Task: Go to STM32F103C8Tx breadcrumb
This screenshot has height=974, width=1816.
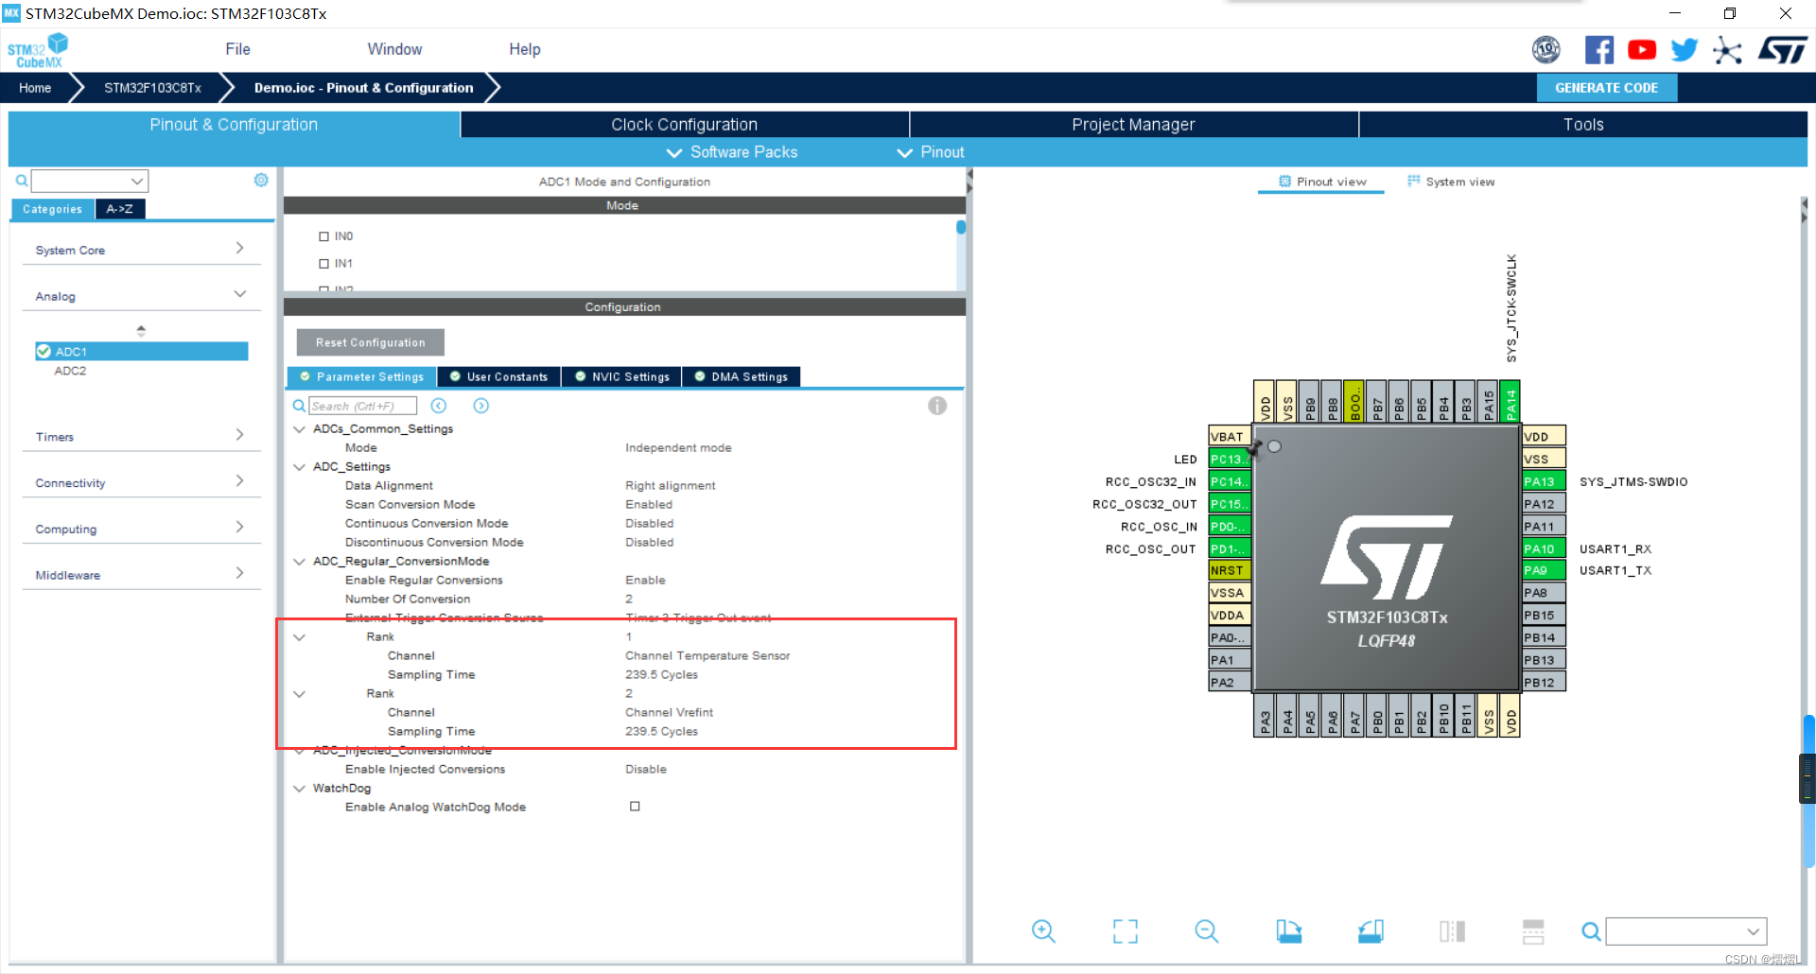Action: [152, 88]
